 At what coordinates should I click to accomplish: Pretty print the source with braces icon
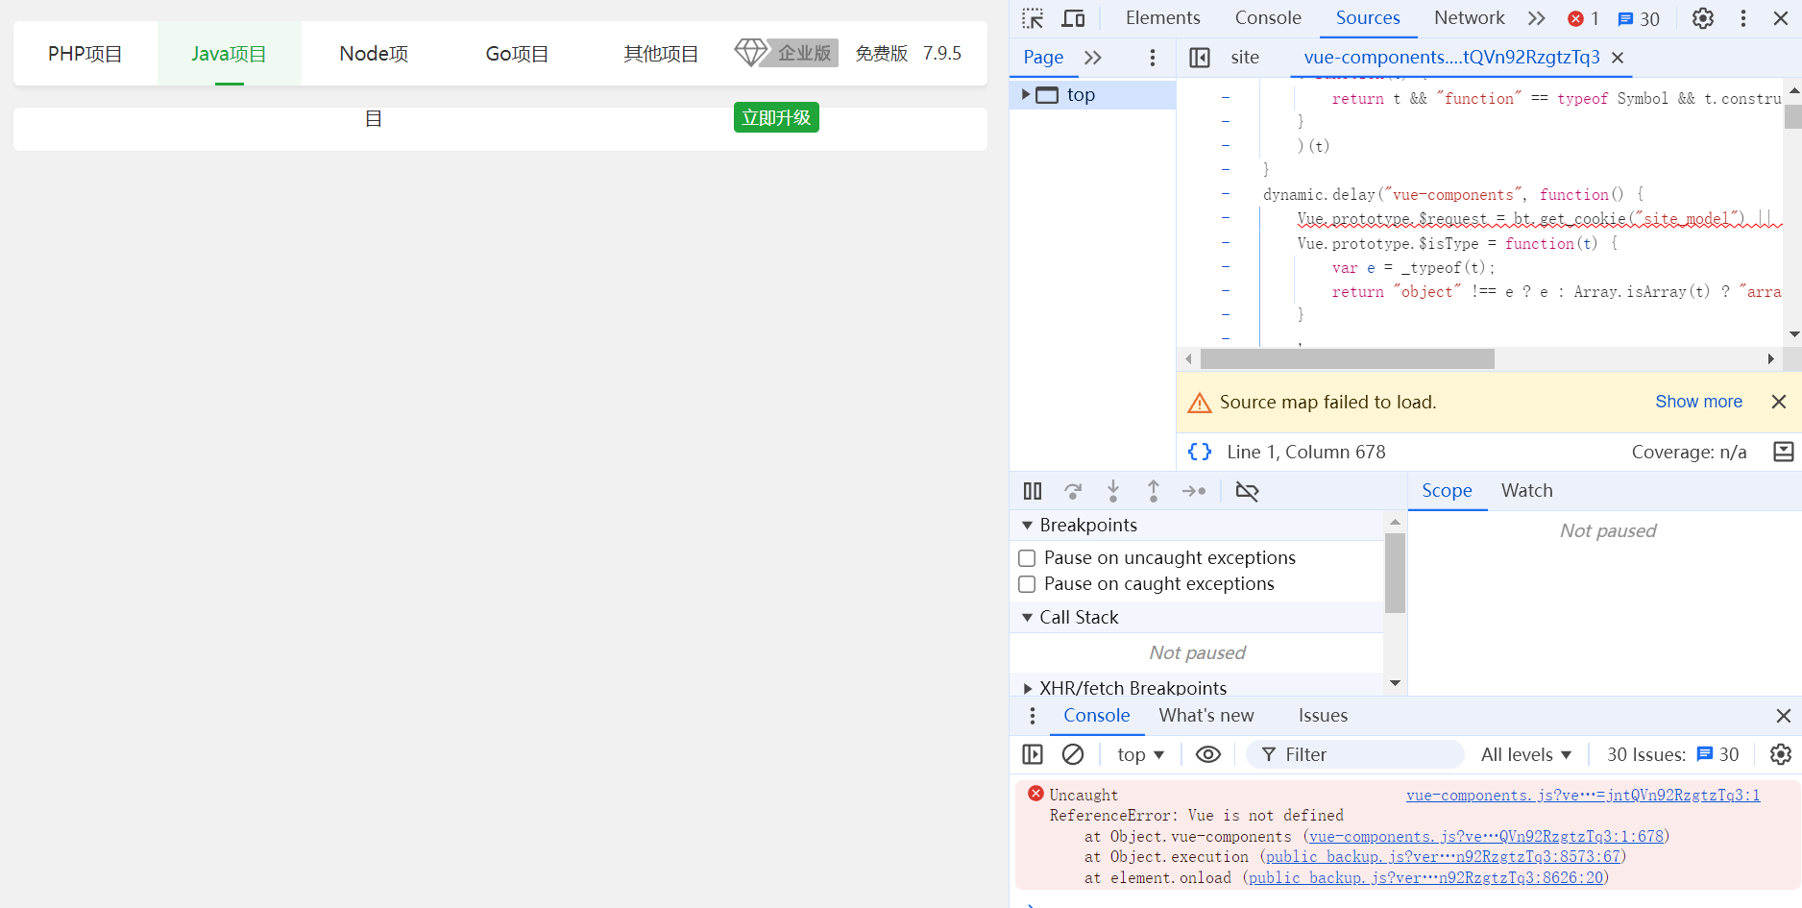[x=1200, y=452]
